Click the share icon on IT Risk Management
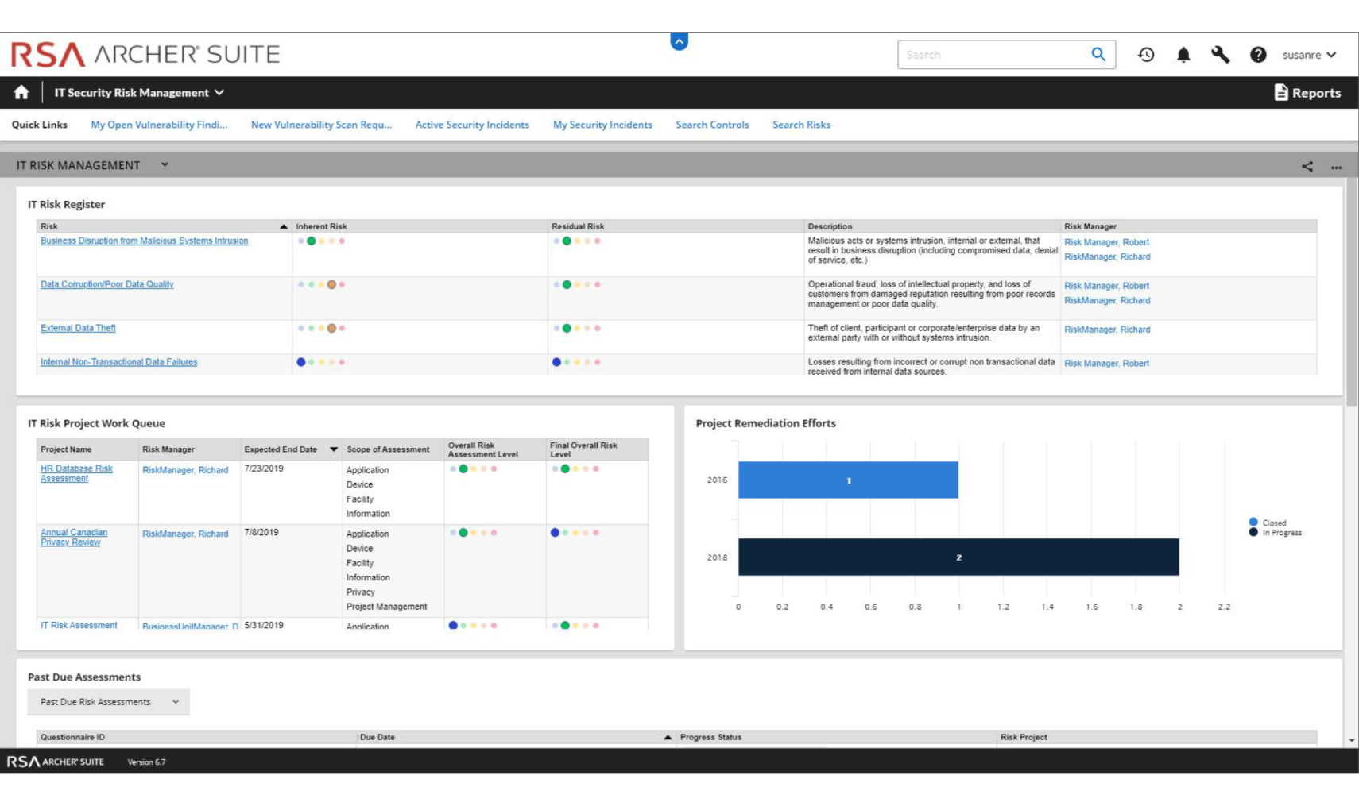1359x806 pixels. point(1306,166)
